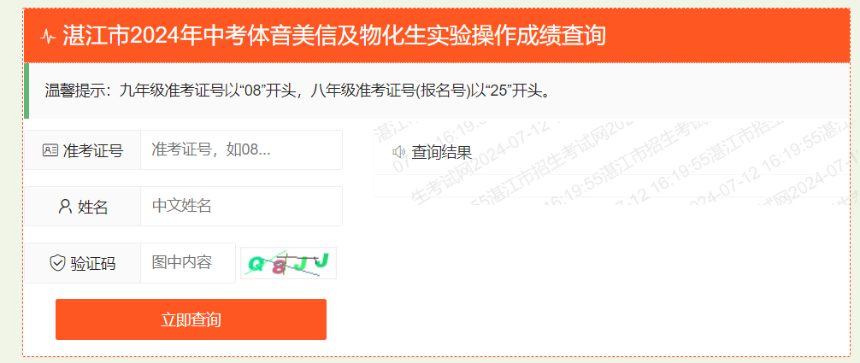
Task: Refresh the captcha image
Action: [x=288, y=263]
